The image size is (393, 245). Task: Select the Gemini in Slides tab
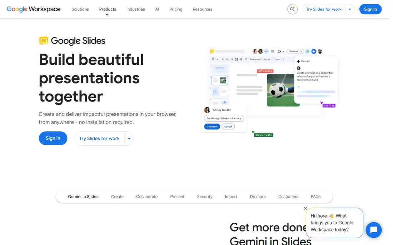(x=83, y=197)
